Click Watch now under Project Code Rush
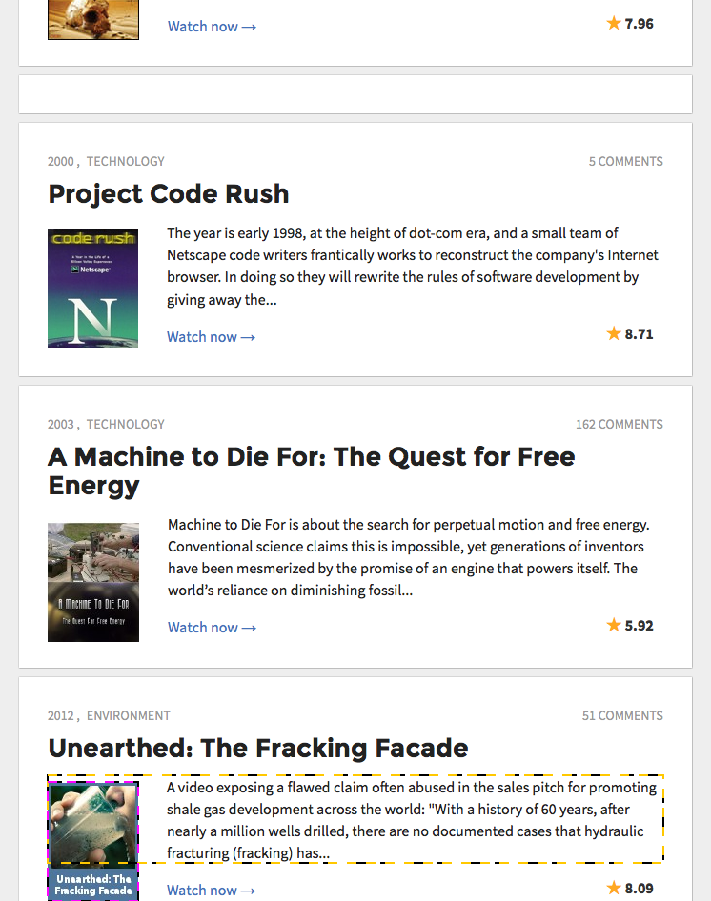This screenshot has width=711, height=901. coord(212,337)
